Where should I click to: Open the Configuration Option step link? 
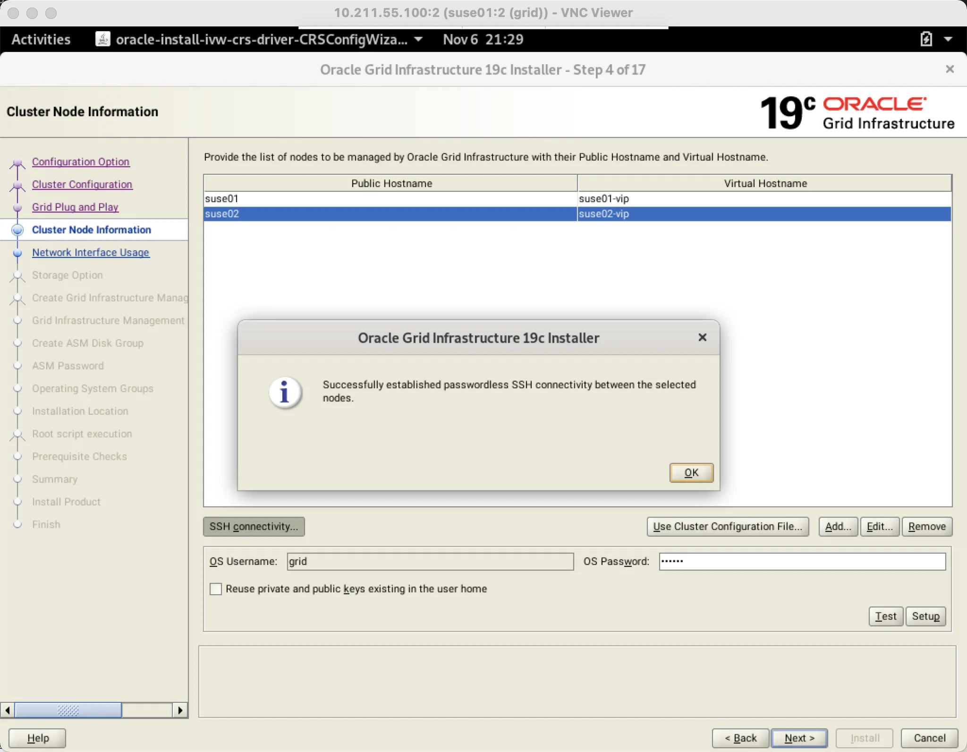click(81, 162)
